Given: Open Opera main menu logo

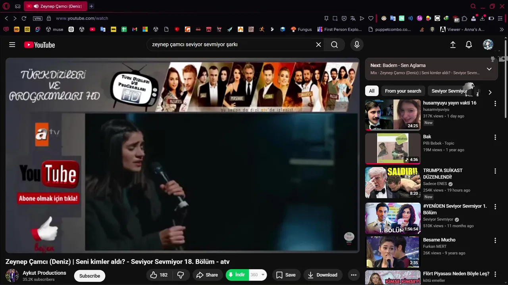Looking at the screenshot, I should (x=6, y=6).
